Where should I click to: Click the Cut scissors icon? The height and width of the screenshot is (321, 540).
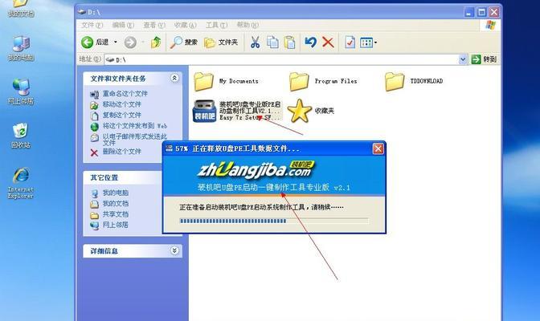click(x=255, y=43)
